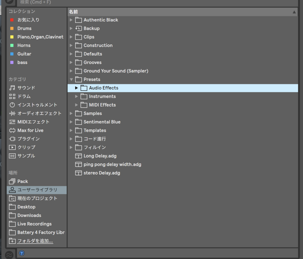Viewport: 303px width, 259px height.
Task: Expand the Ground Your Sound (Sampler) folder
Action: [x=71, y=71]
